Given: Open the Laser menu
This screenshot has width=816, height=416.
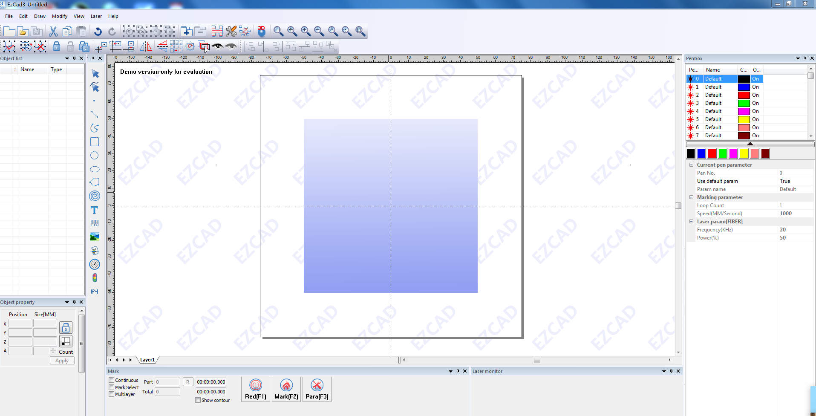Looking at the screenshot, I should (96, 16).
